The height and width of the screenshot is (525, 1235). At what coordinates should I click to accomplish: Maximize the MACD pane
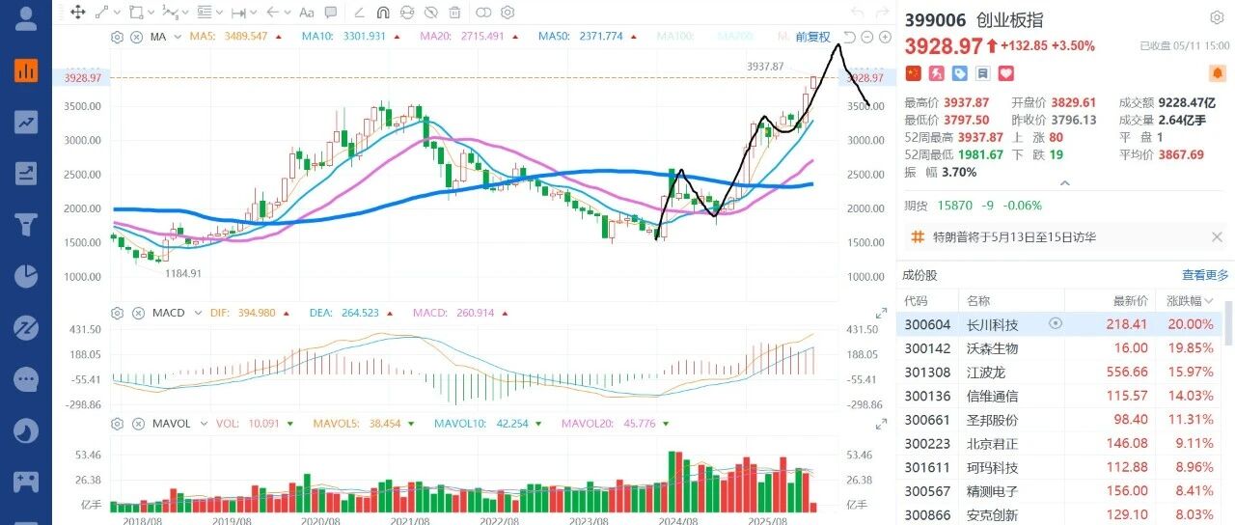point(881,313)
